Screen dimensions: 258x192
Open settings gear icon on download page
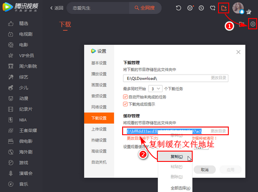click(x=253, y=24)
